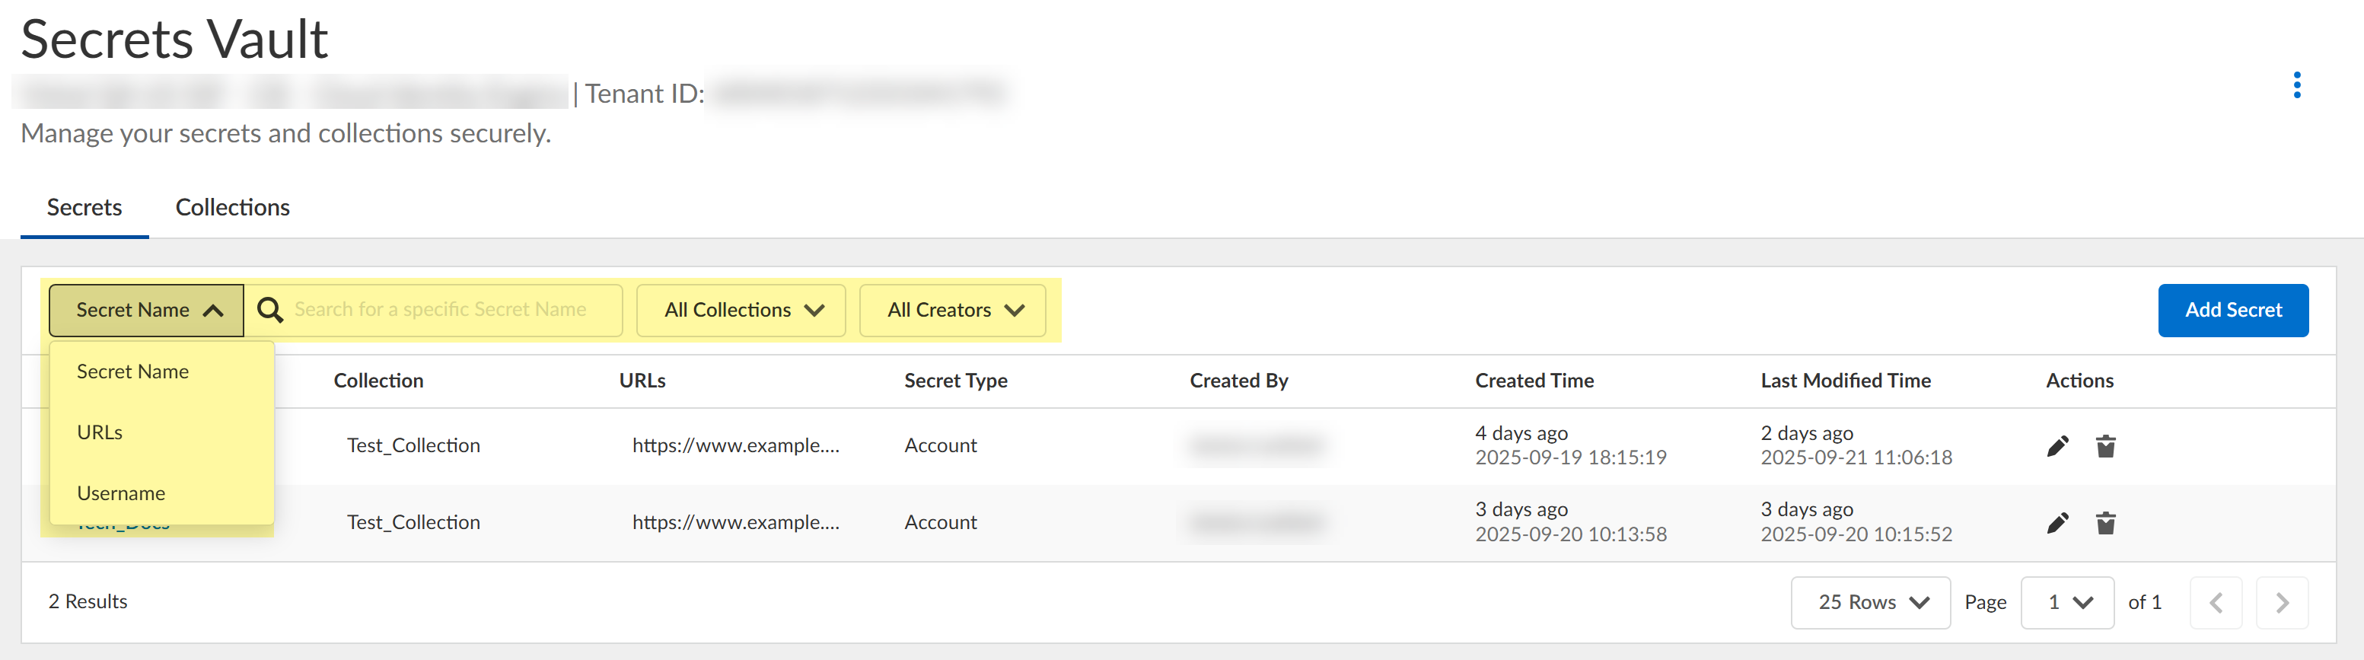Viewport: 2364px width, 660px height.
Task: Click the Secret Name search field
Action: (450, 311)
